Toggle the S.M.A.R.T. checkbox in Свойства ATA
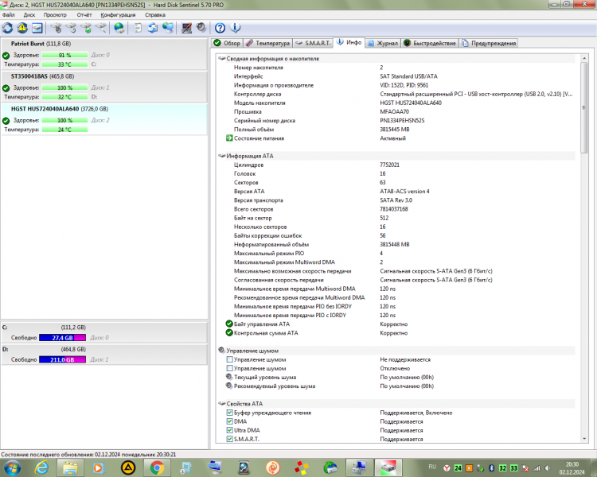Screen dimensions: 597x477 [x=229, y=439]
